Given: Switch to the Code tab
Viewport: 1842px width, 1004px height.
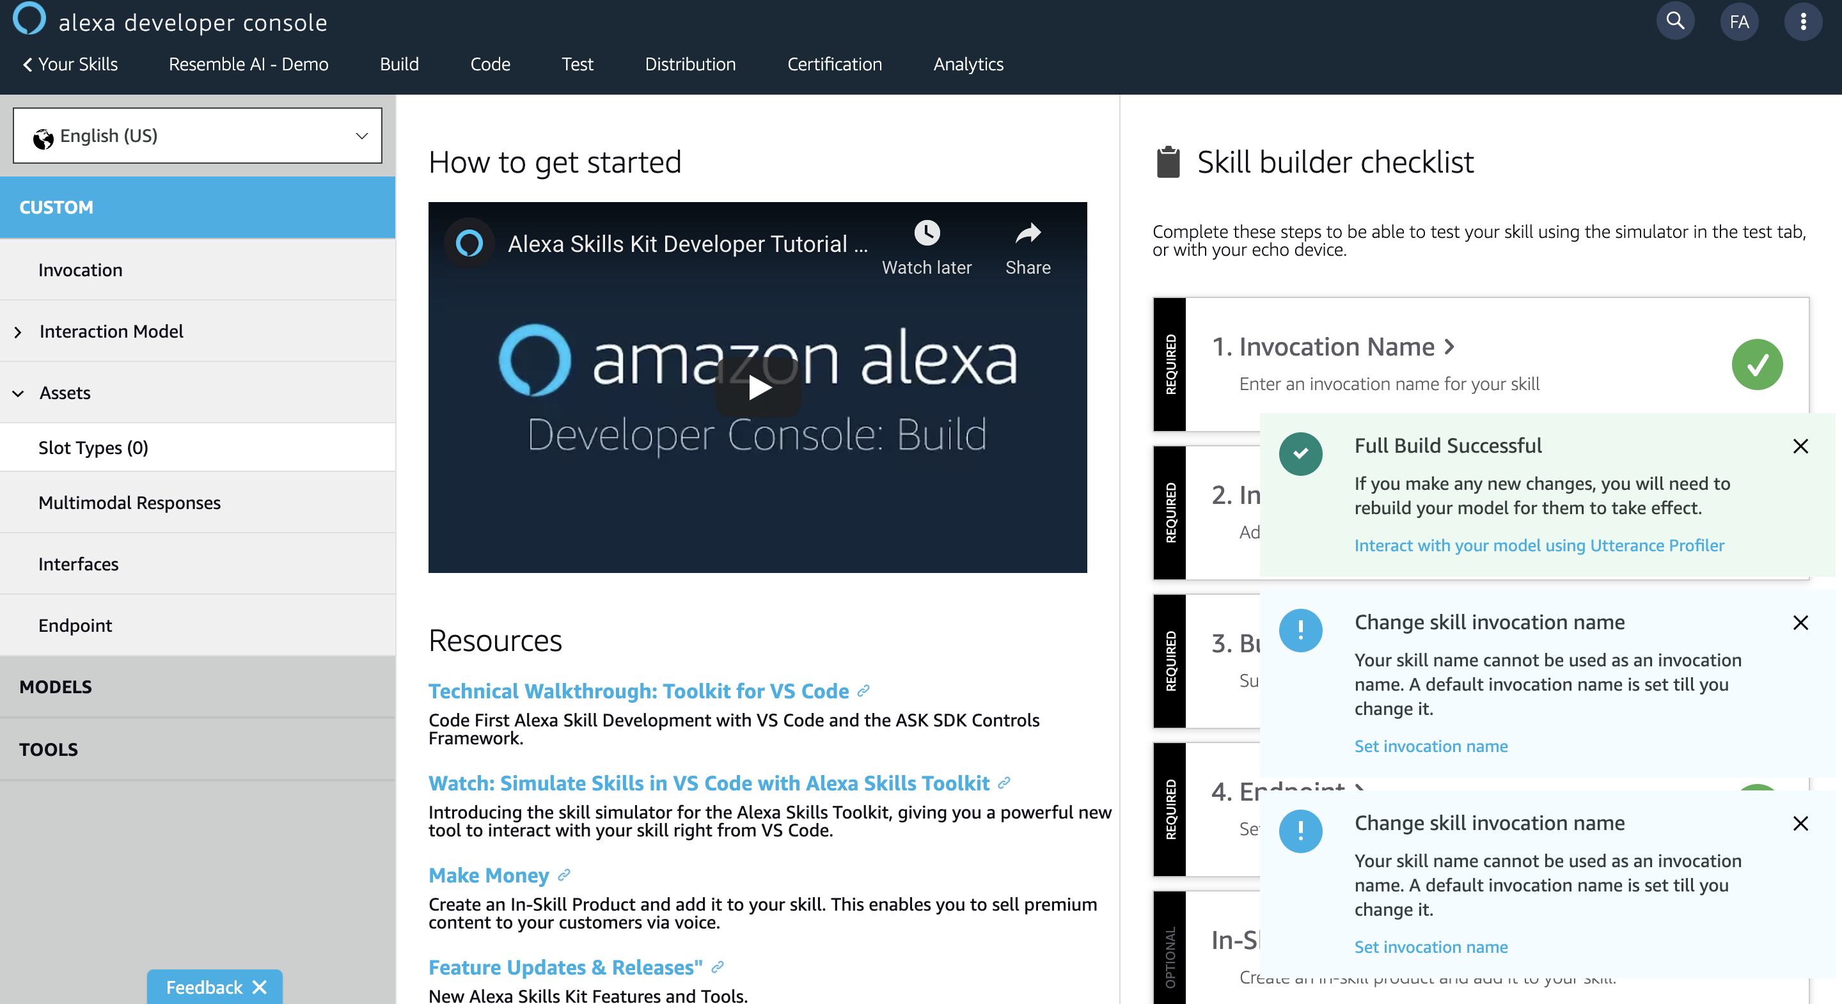Looking at the screenshot, I should coord(490,64).
